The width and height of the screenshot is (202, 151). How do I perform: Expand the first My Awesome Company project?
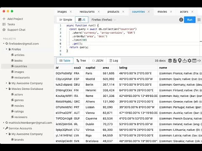[x=6, y=83]
